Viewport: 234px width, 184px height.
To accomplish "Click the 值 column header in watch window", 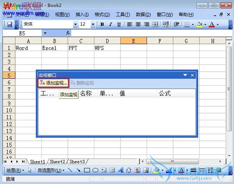I will pyautogui.click(x=137, y=93).
